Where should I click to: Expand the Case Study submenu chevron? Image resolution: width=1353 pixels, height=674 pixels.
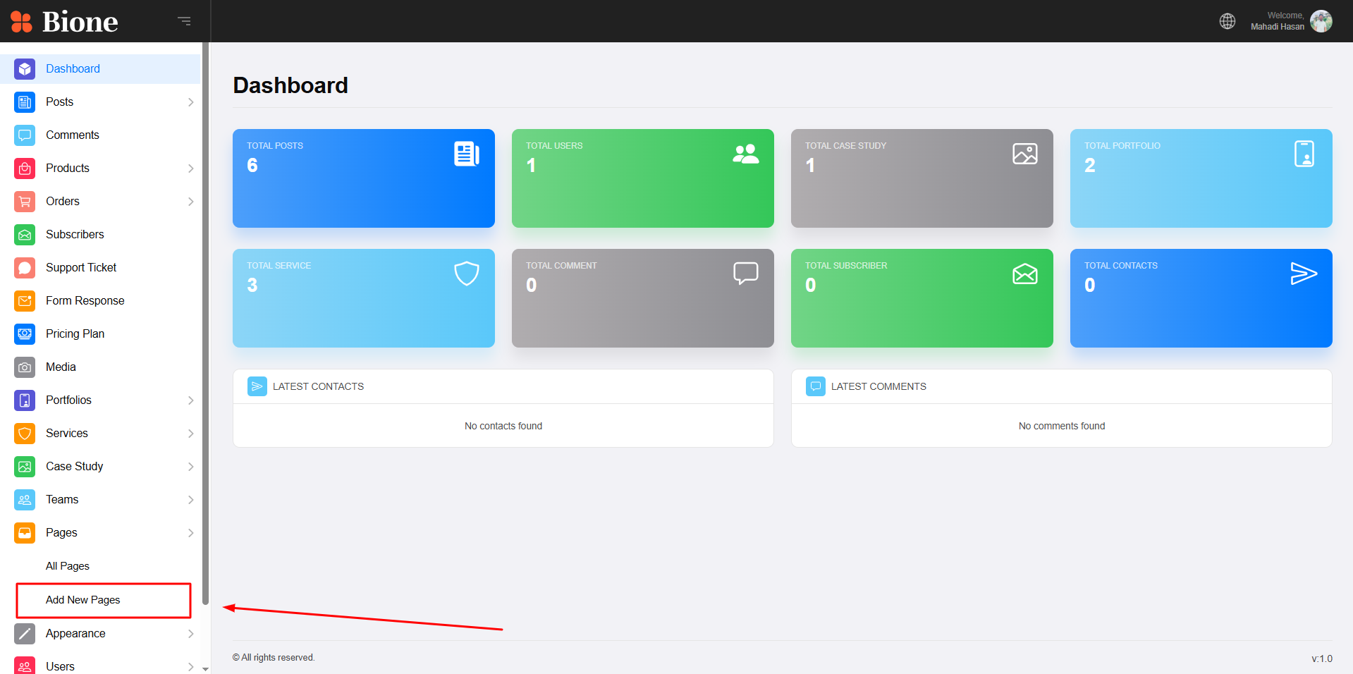pyautogui.click(x=190, y=467)
